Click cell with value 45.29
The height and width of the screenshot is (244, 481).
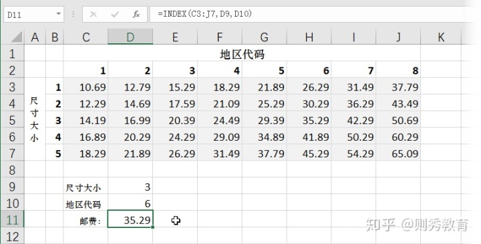tap(309, 153)
